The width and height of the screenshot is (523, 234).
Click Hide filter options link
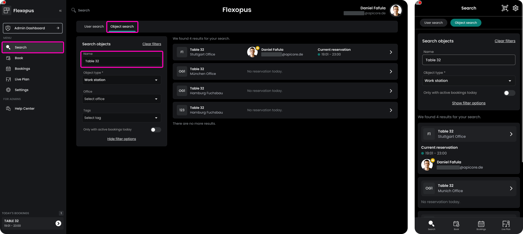point(122,139)
